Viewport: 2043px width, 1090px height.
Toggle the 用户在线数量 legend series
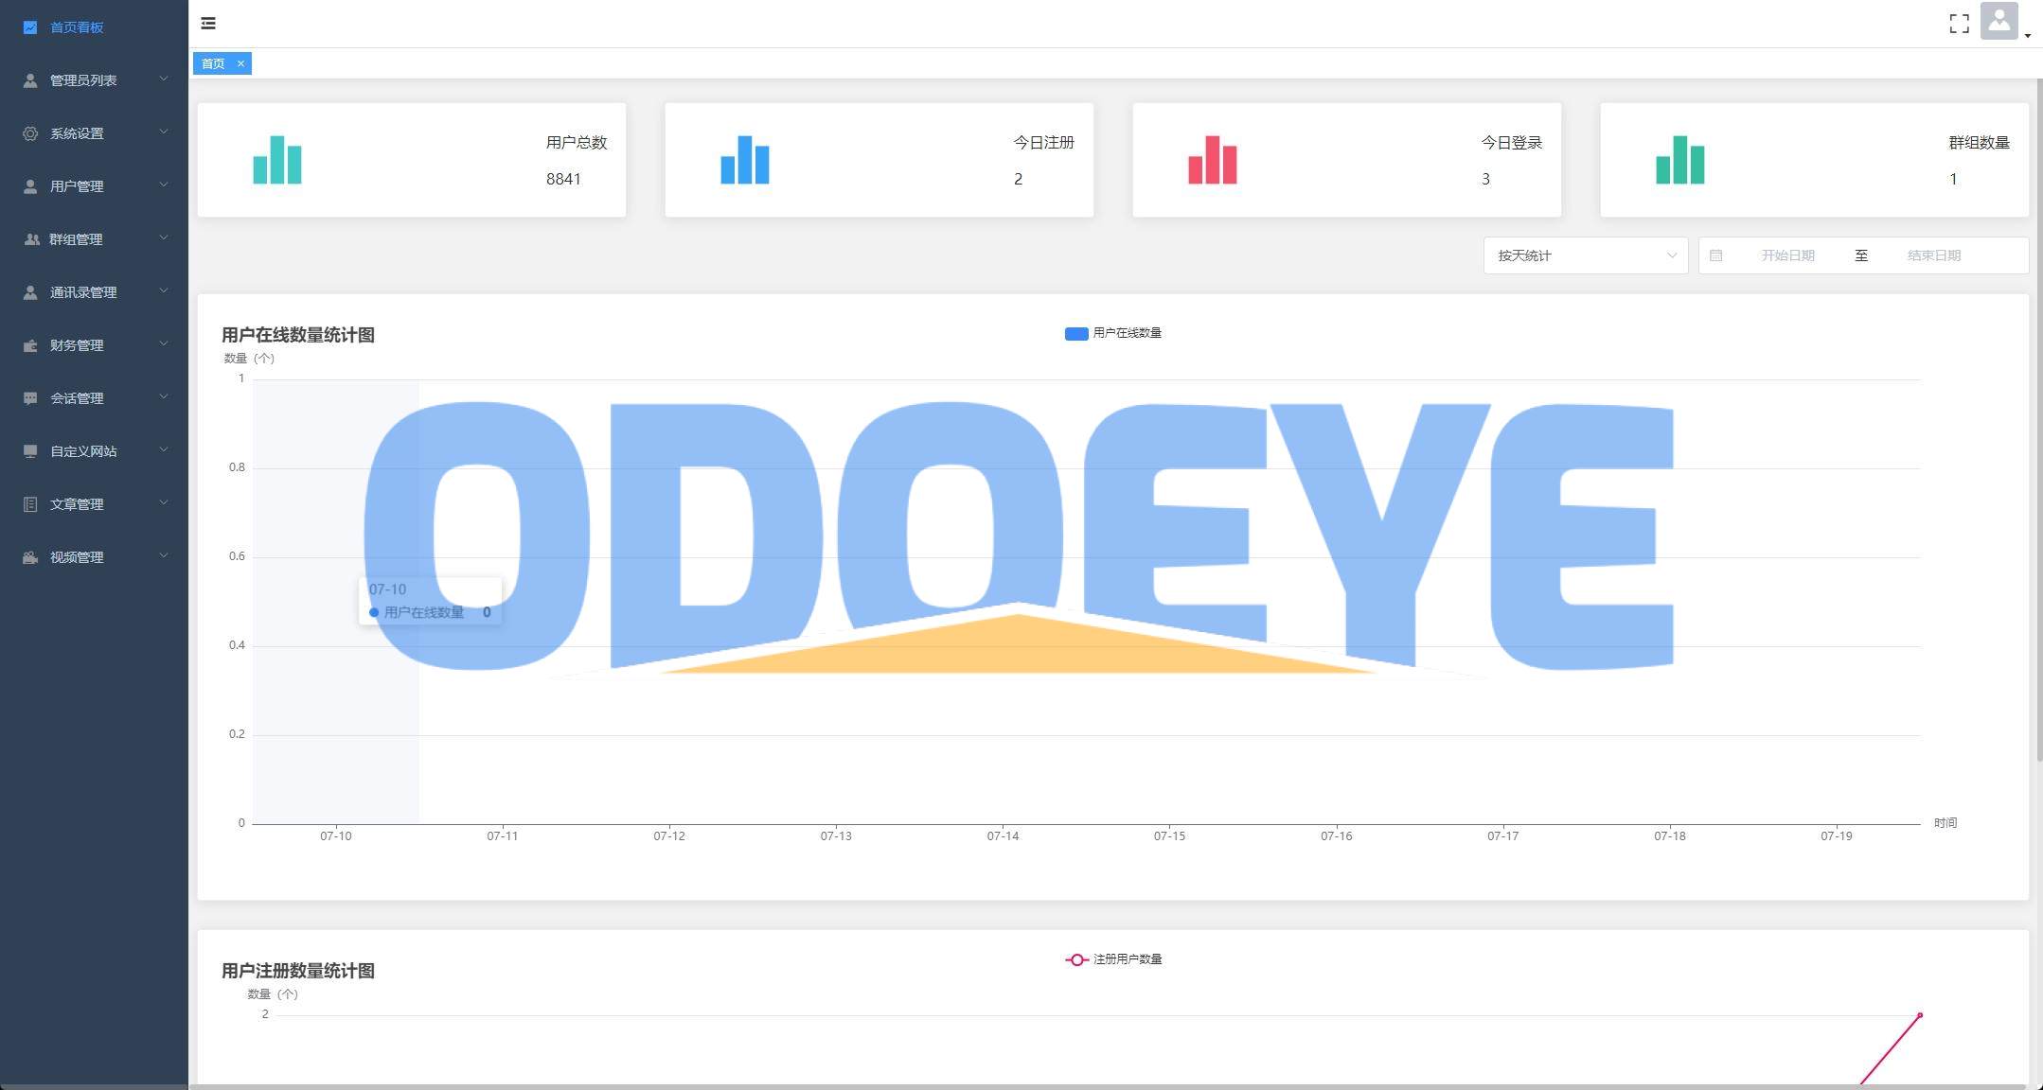tap(1113, 333)
